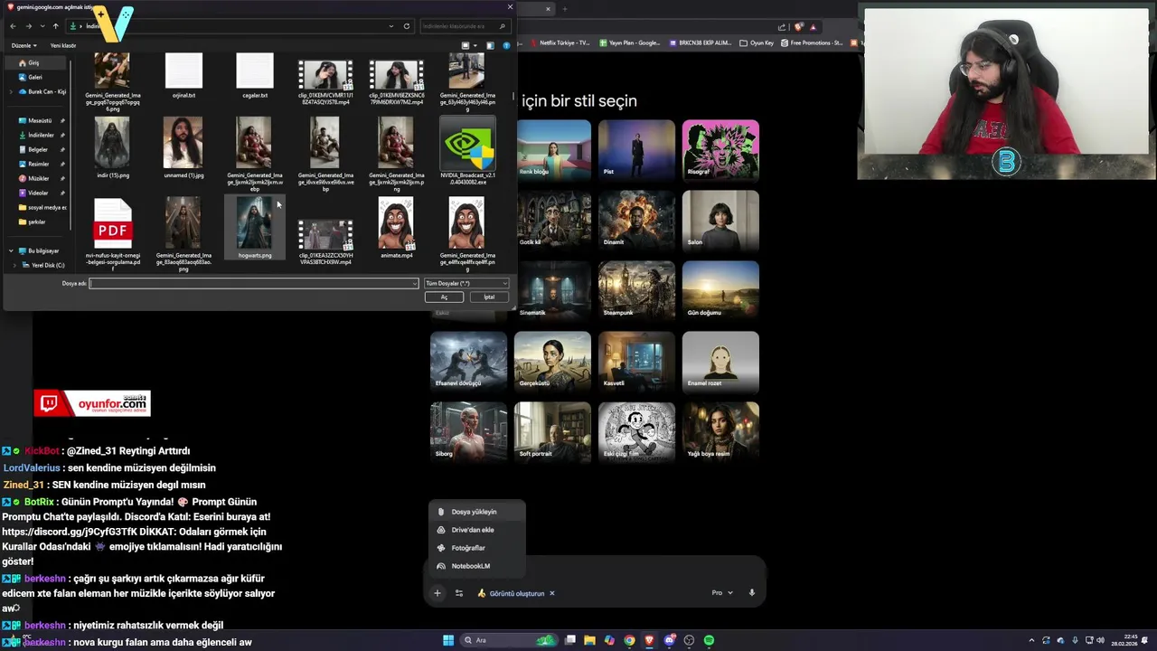Click the Yeni klasör button
Screen dimensions: 1157x651
point(63,45)
